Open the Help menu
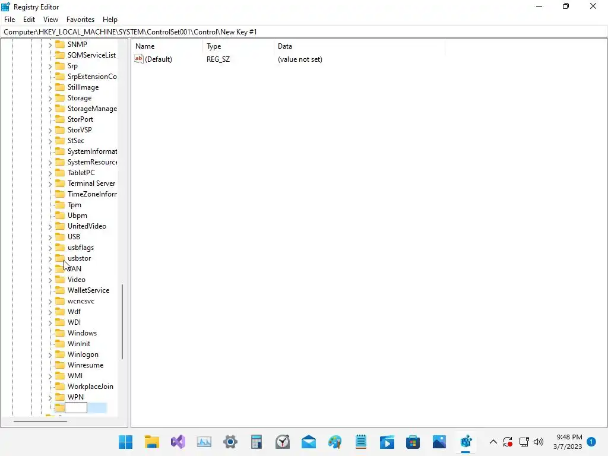Viewport: 608px width, 456px height. tap(110, 20)
